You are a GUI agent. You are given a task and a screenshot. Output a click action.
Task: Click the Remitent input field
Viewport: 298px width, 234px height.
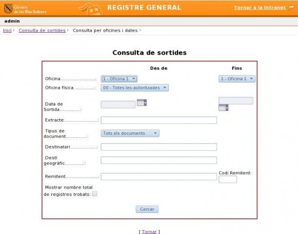point(159,176)
